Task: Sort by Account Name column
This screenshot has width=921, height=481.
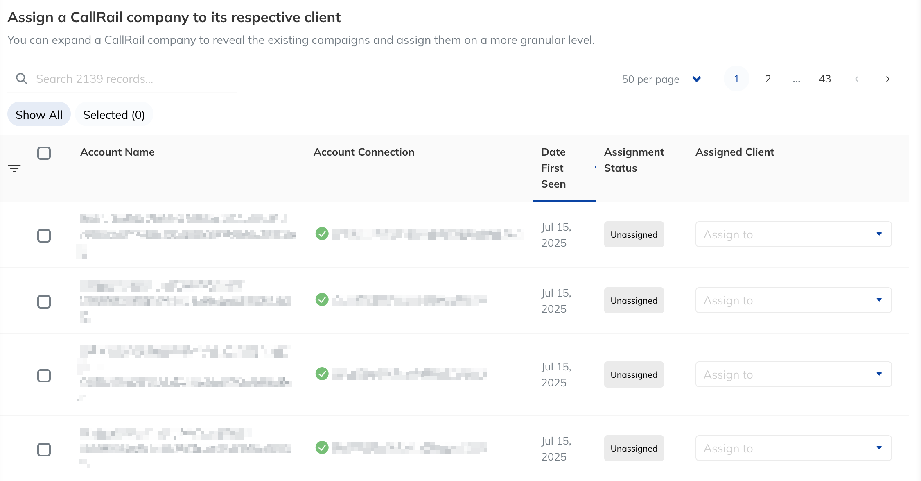Action: [x=117, y=152]
